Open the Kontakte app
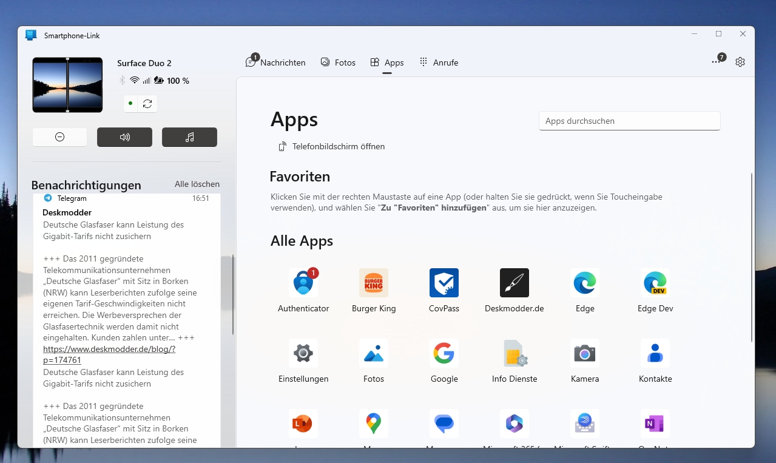The width and height of the screenshot is (776, 463). coord(655,353)
